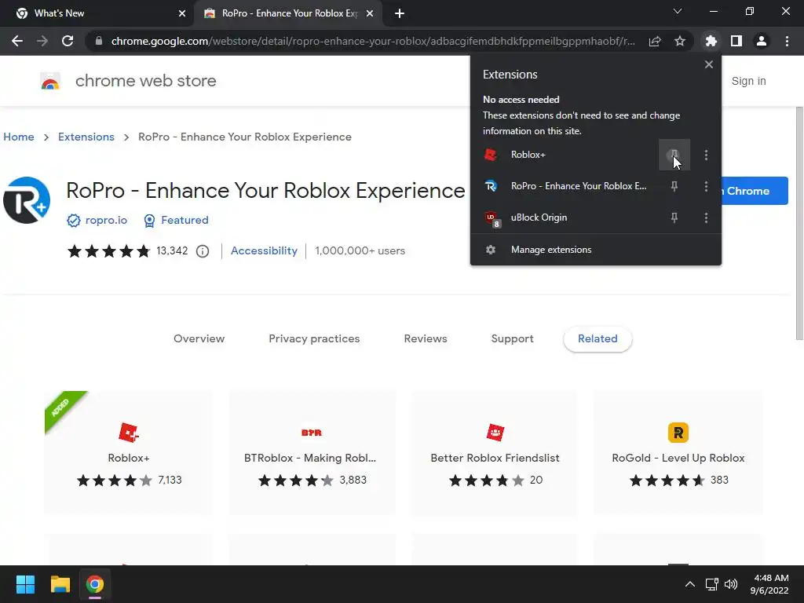Click the Chrome taskbar icon
The width and height of the screenshot is (804, 603).
pyautogui.click(x=95, y=584)
